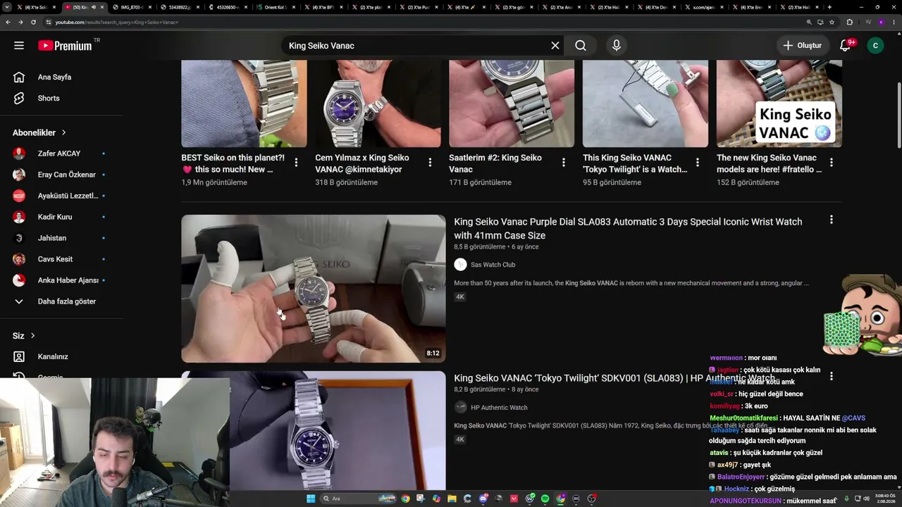This screenshot has height=507, width=902.
Task: Open a new browser tab
Action: pyautogui.click(x=829, y=7)
